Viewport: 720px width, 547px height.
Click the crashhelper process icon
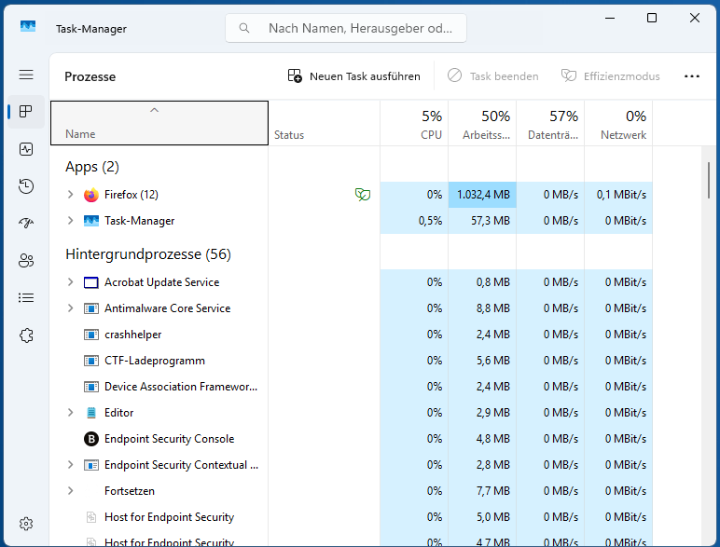91,335
